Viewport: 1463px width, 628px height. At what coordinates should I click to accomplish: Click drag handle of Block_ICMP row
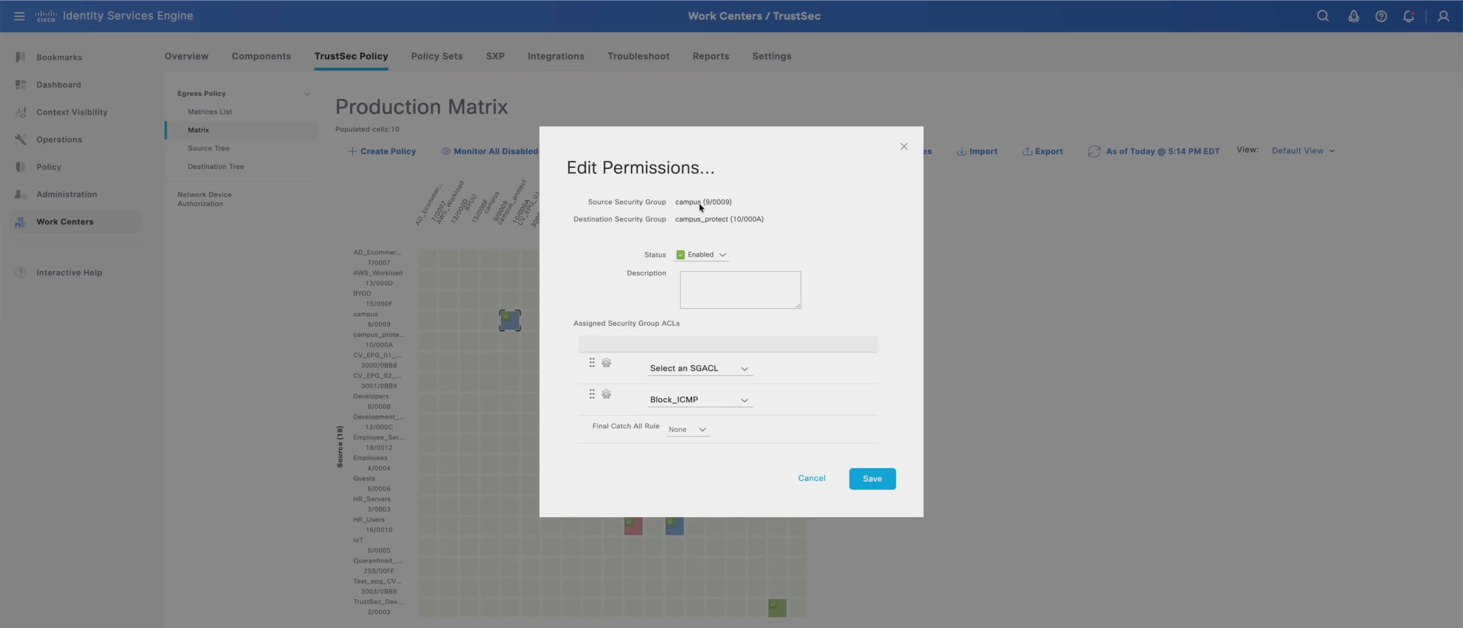point(592,394)
